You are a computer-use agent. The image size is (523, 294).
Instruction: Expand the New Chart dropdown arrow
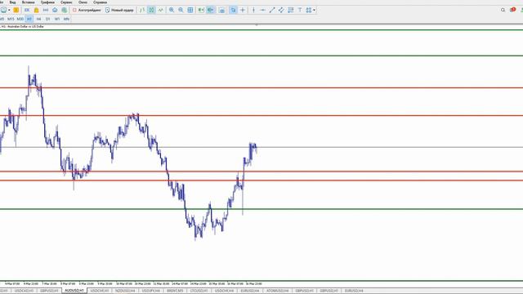pyautogui.click(x=9, y=10)
